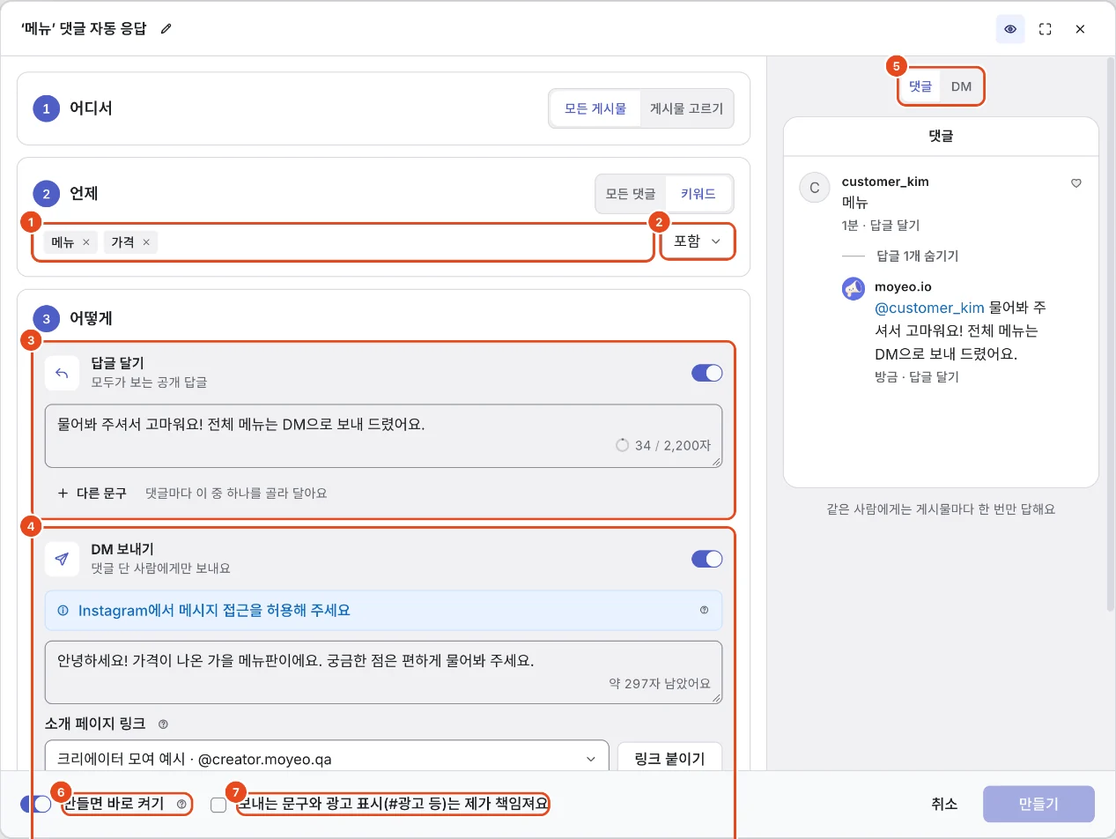The height and width of the screenshot is (839, 1116).
Task: Collapse replies with 답글 1개 숨기기
Action: coord(918,256)
